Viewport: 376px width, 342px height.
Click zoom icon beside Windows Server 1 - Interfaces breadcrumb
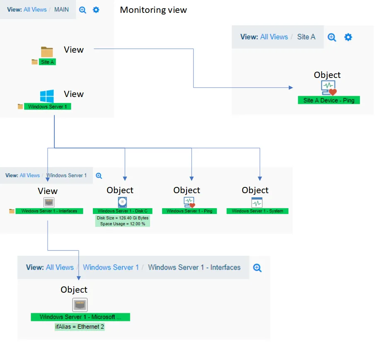(257, 268)
